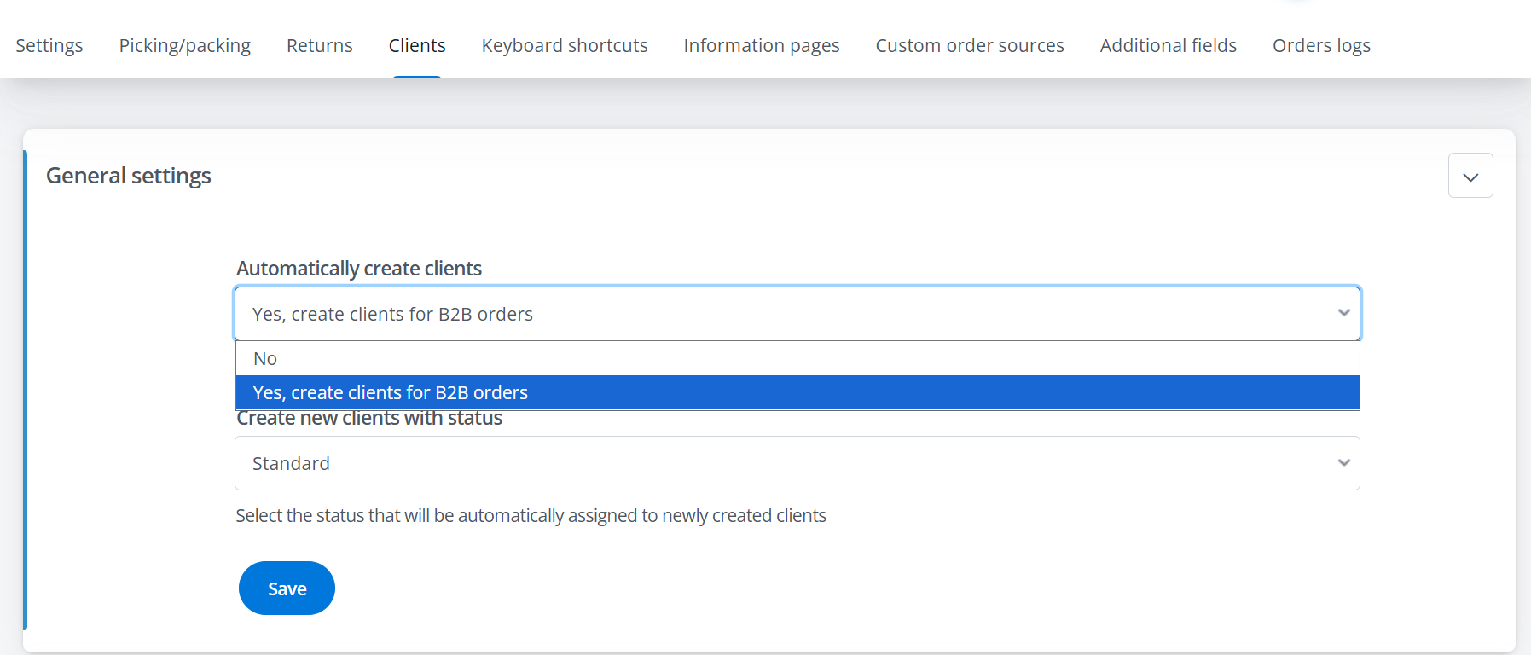Select the Clients tab
The image size is (1531, 655).
click(x=417, y=45)
